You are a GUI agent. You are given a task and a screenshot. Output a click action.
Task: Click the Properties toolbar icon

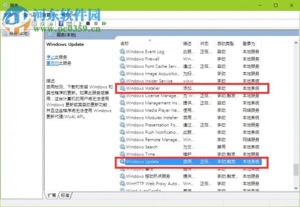(x=35, y=24)
